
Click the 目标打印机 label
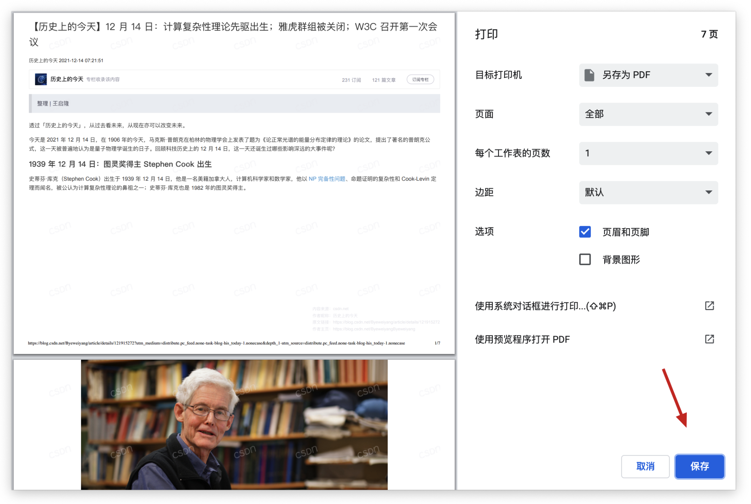(x=498, y=75)
